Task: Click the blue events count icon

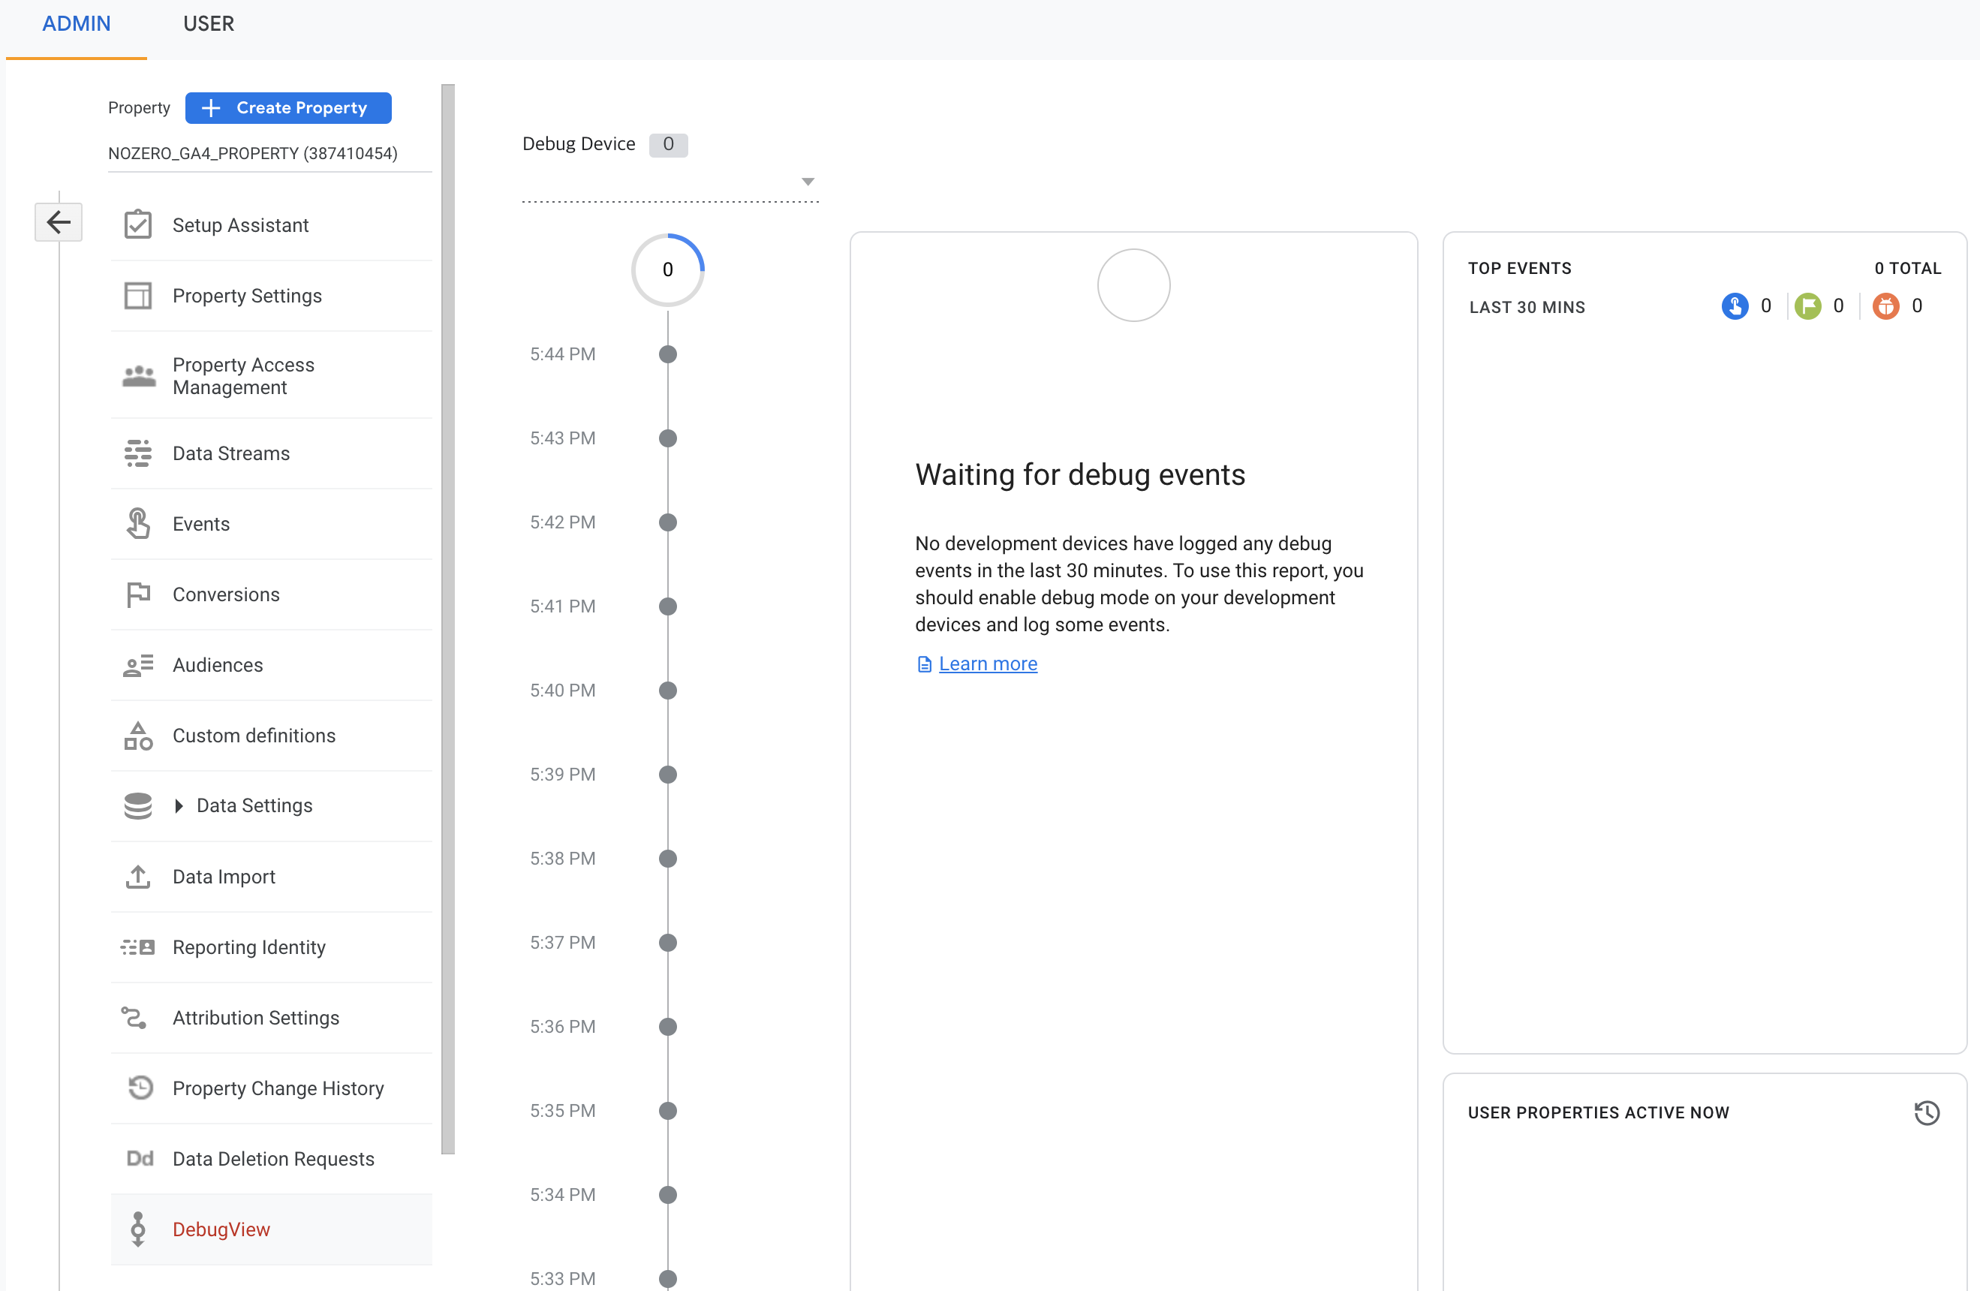Action: click(x=1735, y=306)
